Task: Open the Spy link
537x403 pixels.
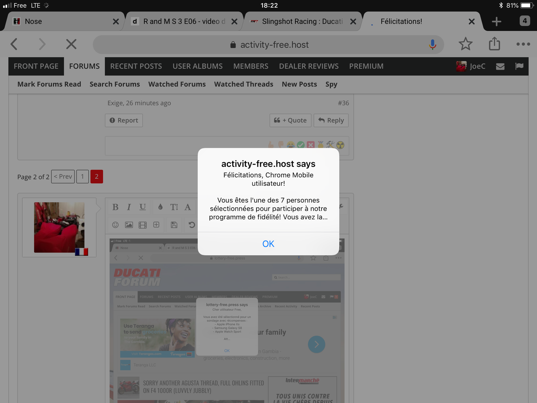Action: 331,84
